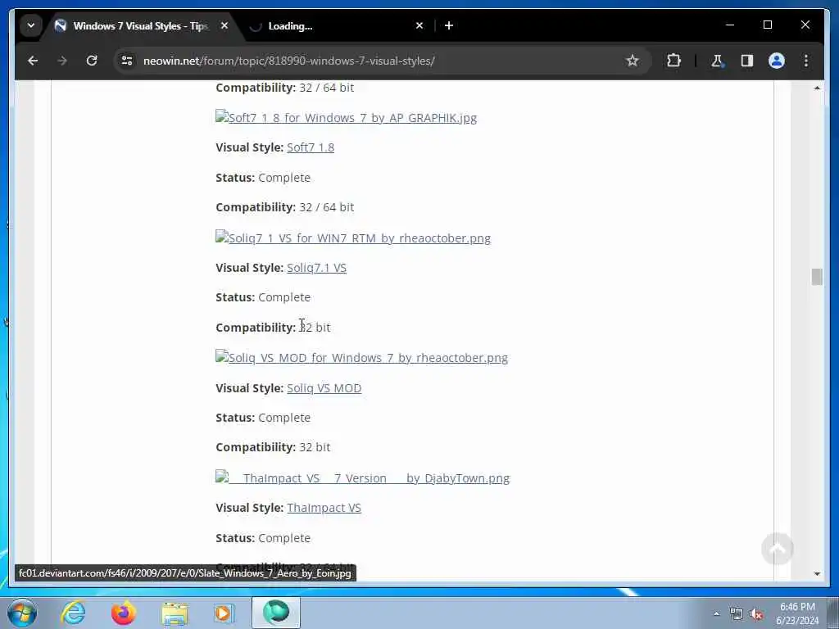Viewport: 839px width, 629px height.
Task: Click the page scrollbar up arrow
Action: [817, 88]
